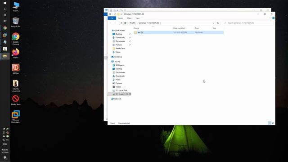Open the Action Center notification icon
Image resolution: width=288 pixels, height=162 pixels.
tap(5, 158)
